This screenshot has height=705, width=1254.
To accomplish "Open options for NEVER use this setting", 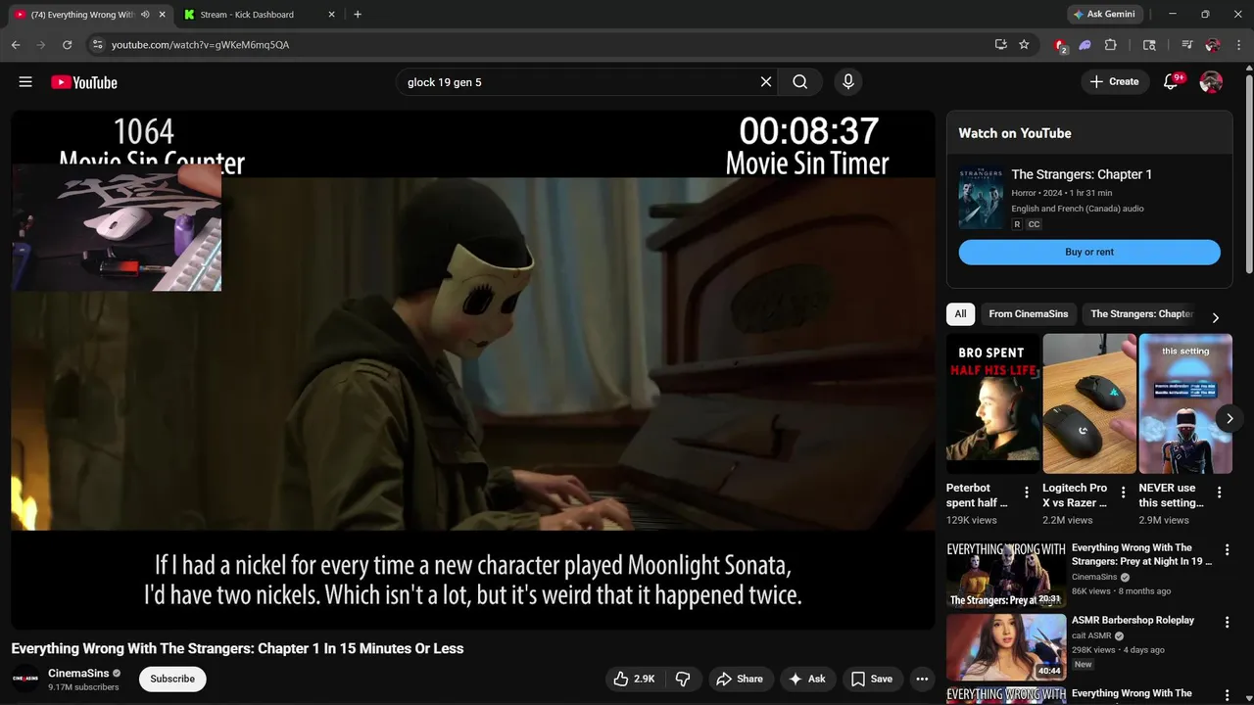I will (x=1219, y=493).
